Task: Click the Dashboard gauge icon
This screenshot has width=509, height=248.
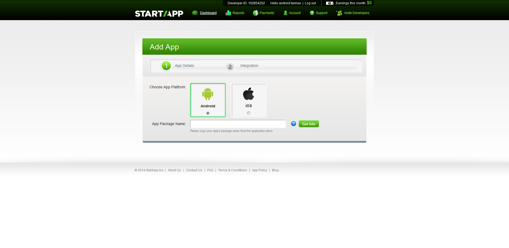Action: point(195,13)
